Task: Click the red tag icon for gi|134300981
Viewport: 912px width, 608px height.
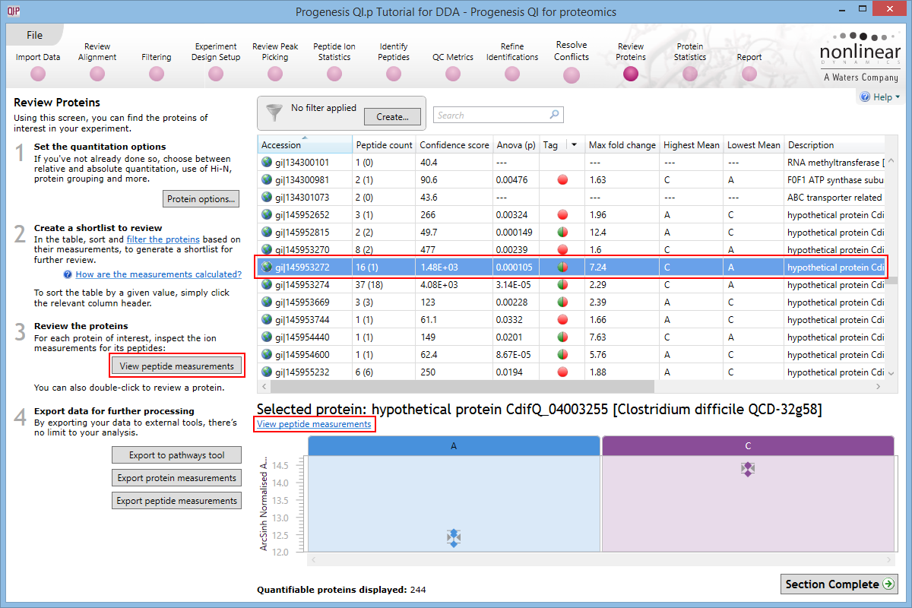Action: coord(562,180)
